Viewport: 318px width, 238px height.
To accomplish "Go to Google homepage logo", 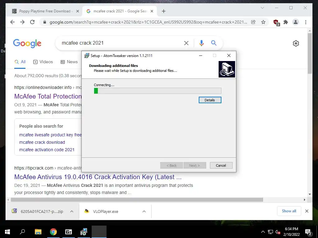I will click(x=27, y=43).
